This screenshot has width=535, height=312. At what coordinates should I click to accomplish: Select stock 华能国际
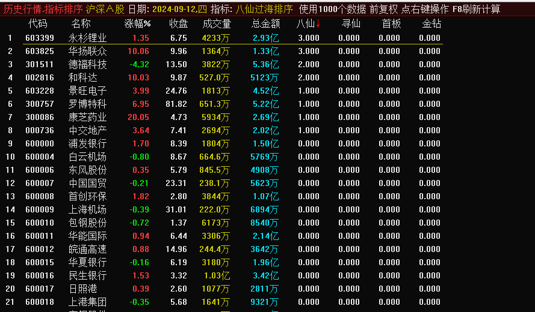pyautogui.click(x=87, y=236)
